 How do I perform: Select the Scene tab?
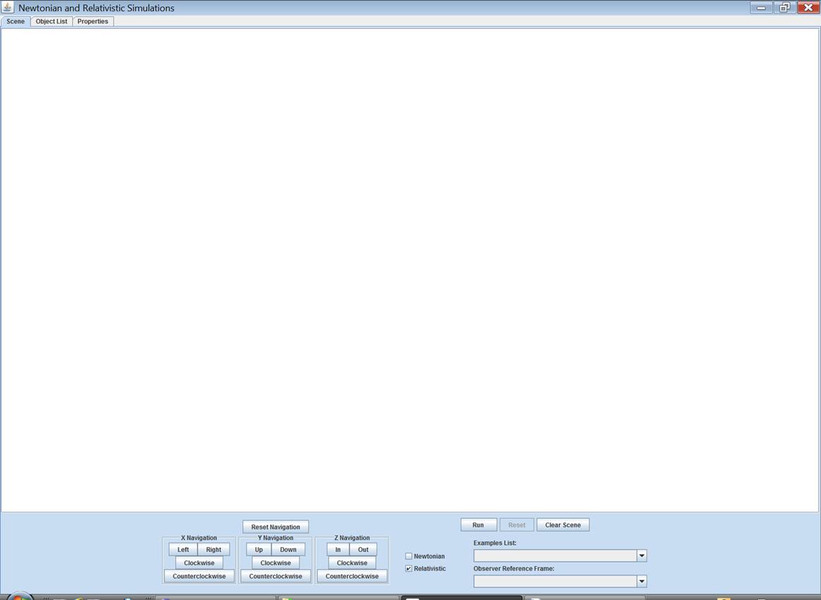tap(16, 21)
